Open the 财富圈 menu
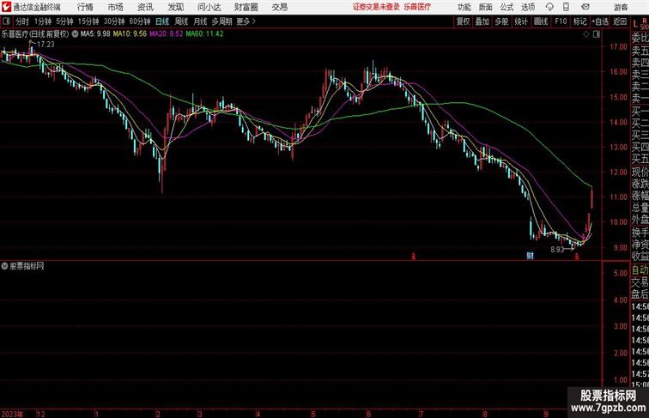 pos(246,7)
